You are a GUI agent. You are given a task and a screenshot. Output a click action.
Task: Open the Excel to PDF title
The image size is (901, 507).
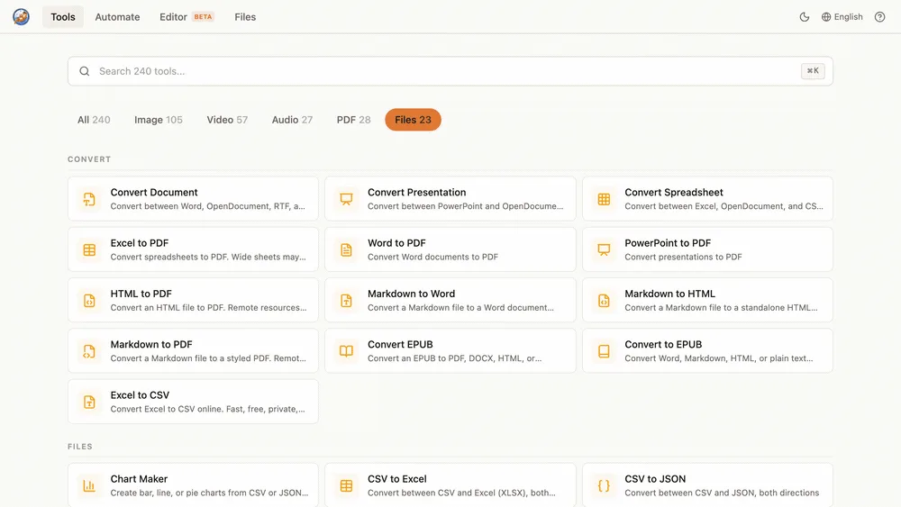tap(139, 243)
